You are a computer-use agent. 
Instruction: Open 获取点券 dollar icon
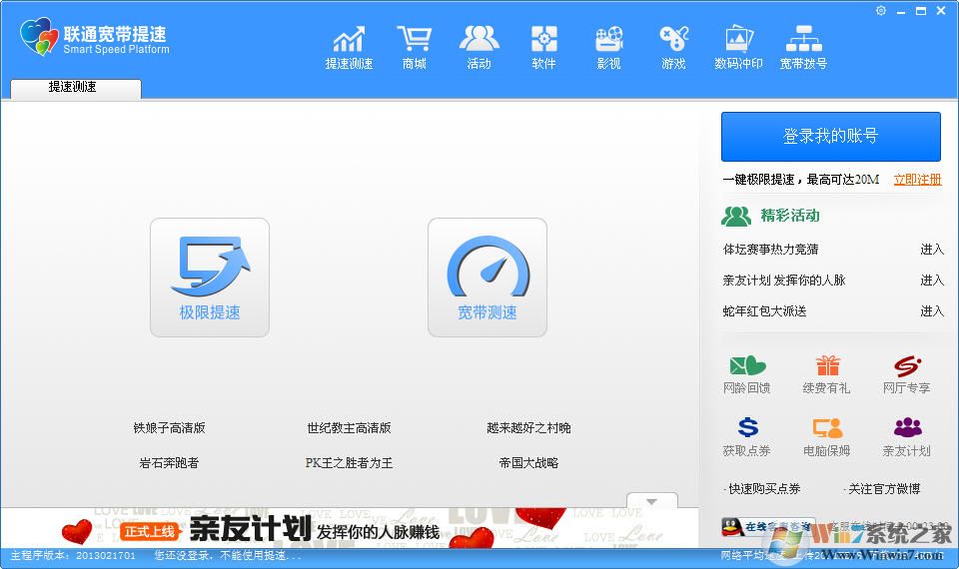pos(747,437)
